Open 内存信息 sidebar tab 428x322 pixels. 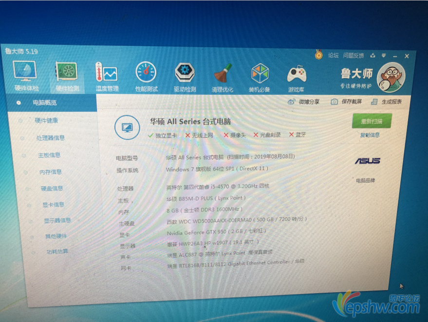click(x=51, y=172)
